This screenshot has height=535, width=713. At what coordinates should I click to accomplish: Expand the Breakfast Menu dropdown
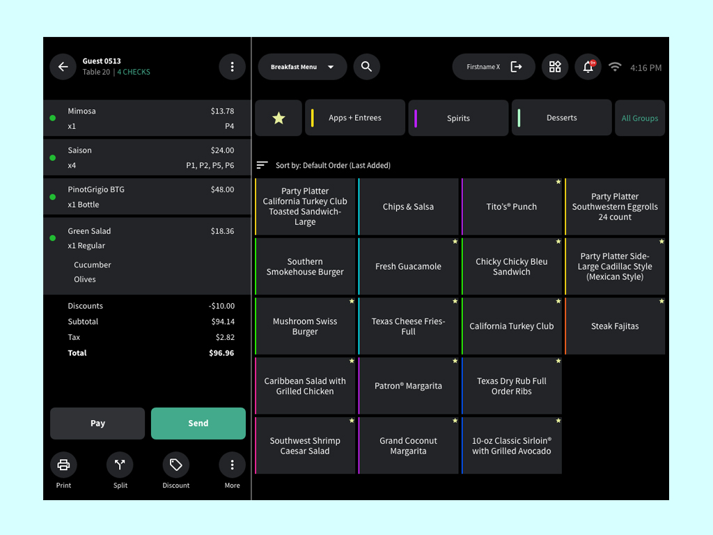[302, 67]
